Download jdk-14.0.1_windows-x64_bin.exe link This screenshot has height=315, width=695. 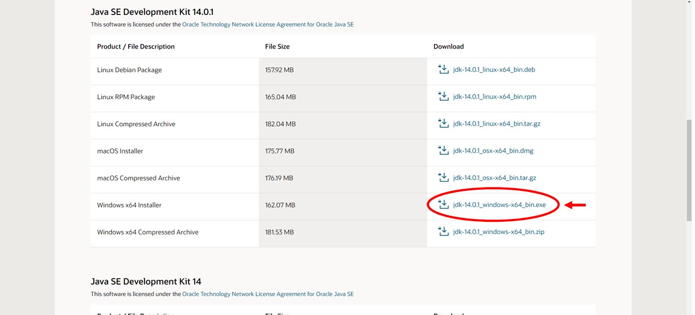point(500,205)
